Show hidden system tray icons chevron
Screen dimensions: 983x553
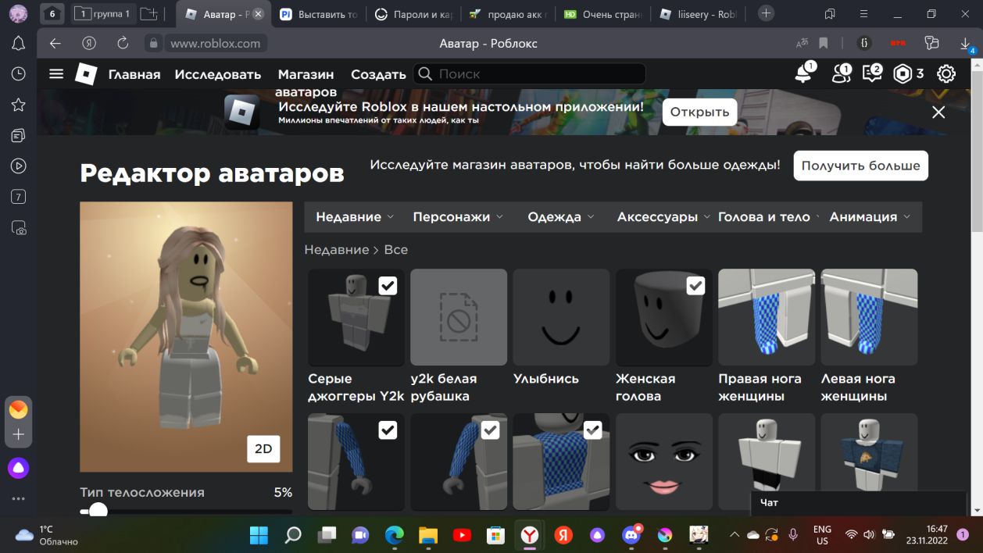[735, 535]
